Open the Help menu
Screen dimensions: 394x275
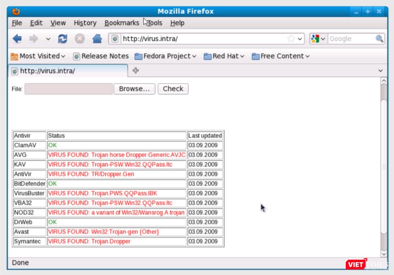point(177,23)
